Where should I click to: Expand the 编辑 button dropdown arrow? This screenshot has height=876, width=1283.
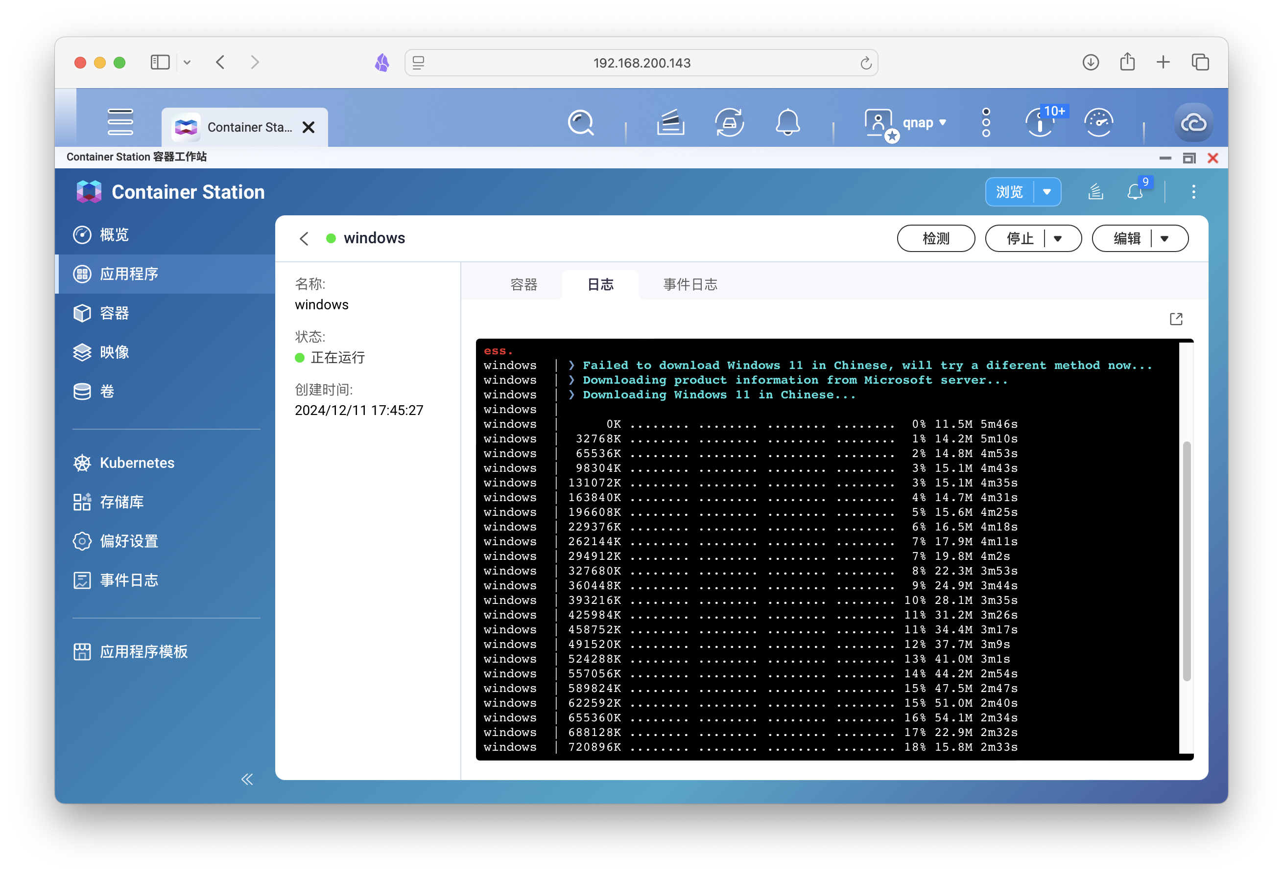[1164, 238]
